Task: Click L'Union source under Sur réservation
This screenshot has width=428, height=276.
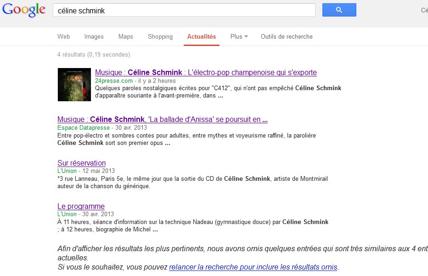Action: 67,171
